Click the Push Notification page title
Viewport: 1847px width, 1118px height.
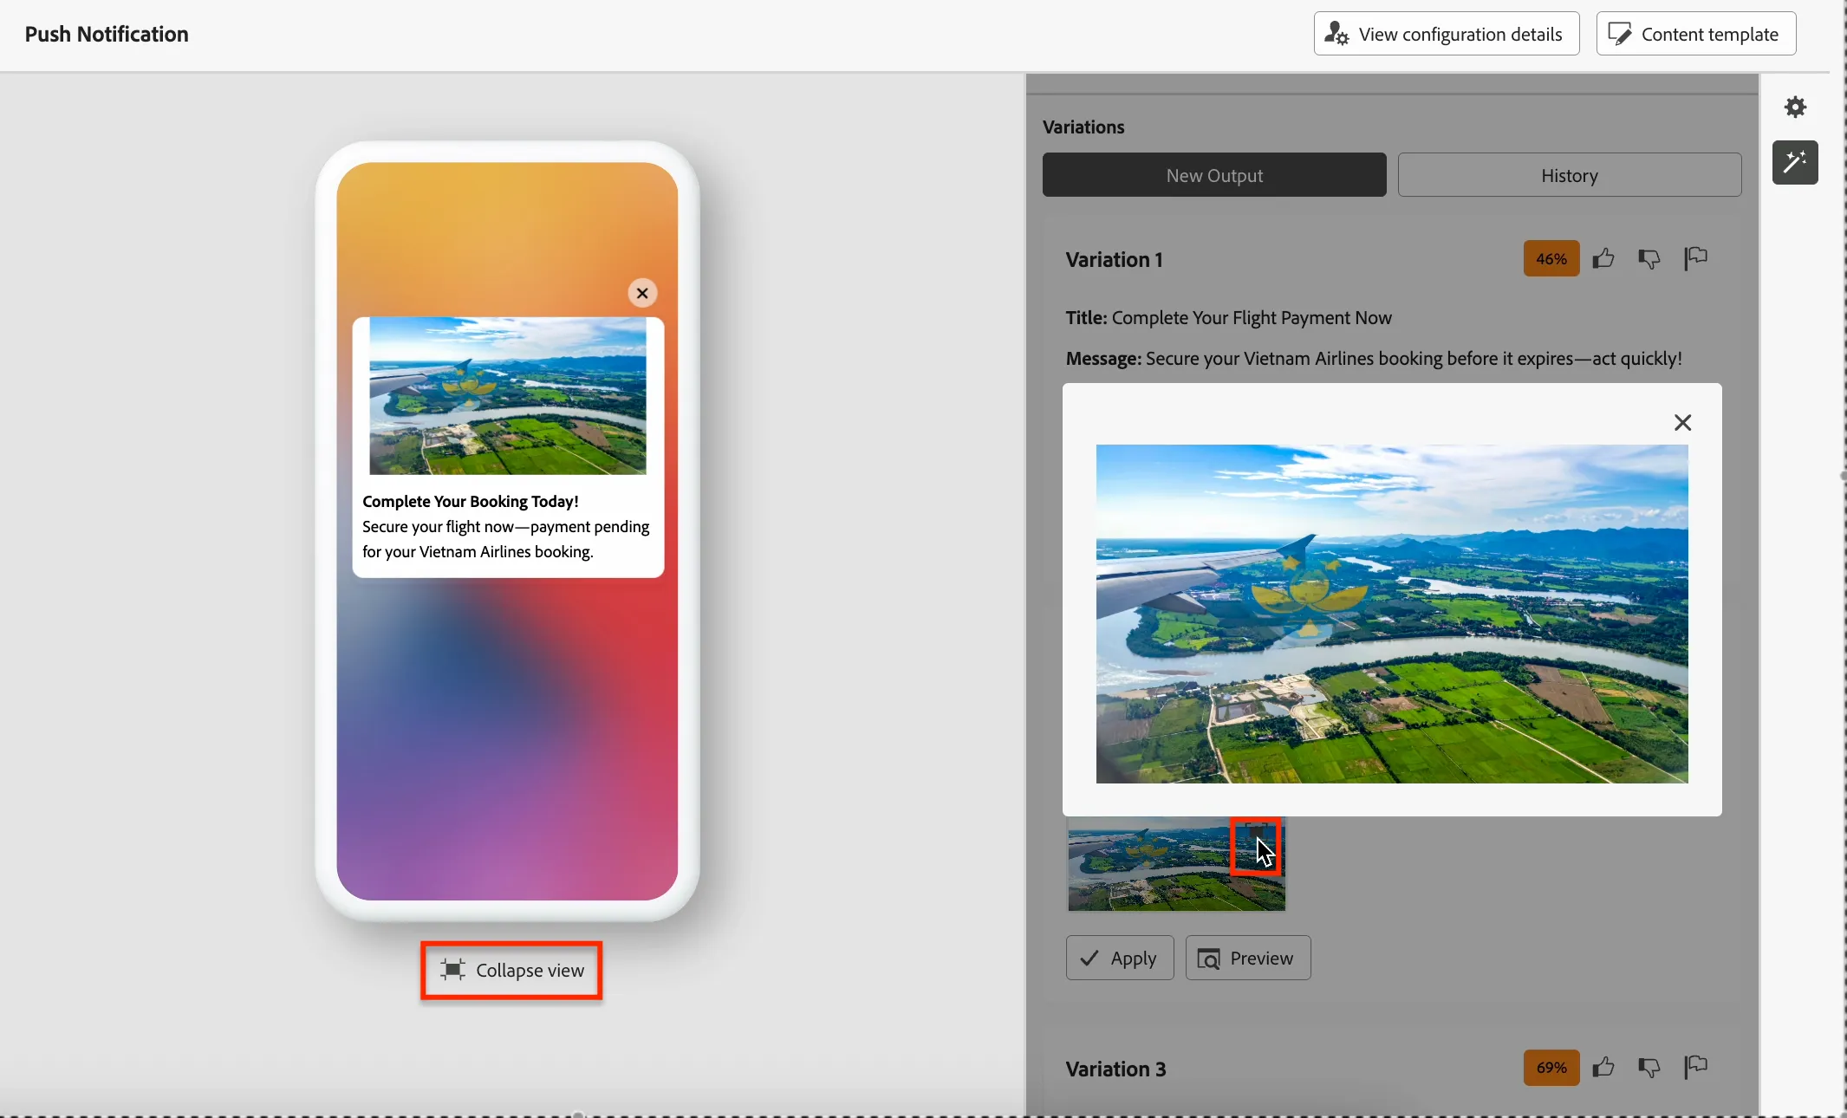[x=107, y=34]
